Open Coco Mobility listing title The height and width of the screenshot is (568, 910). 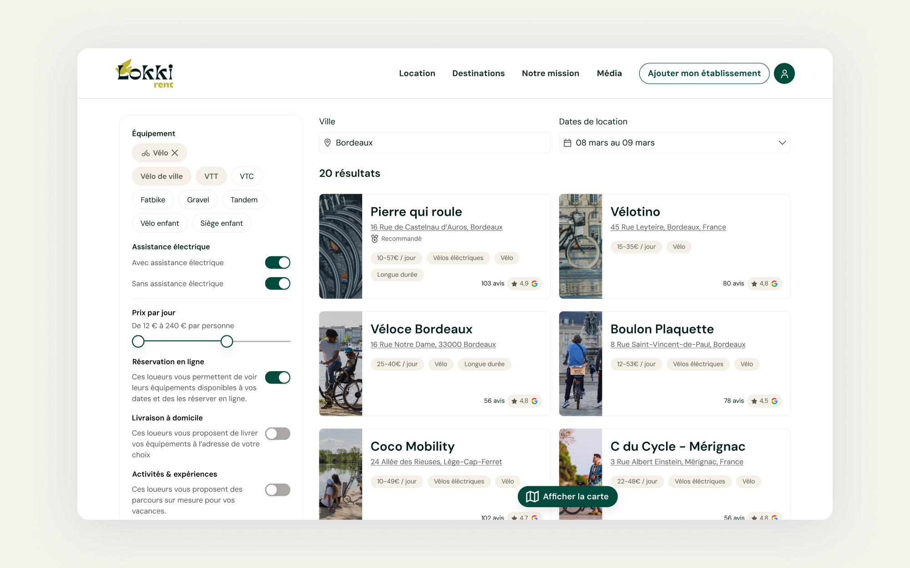(413, 446)
